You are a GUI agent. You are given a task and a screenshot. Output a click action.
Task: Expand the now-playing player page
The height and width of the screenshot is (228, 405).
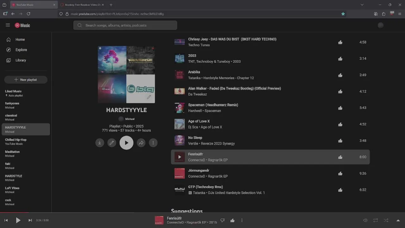(x=398, y=220)
